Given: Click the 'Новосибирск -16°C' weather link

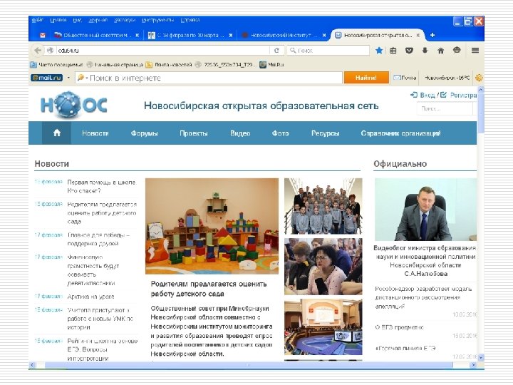Looking at the screenshot, I should pyautogui.click(x=447, y=78).
